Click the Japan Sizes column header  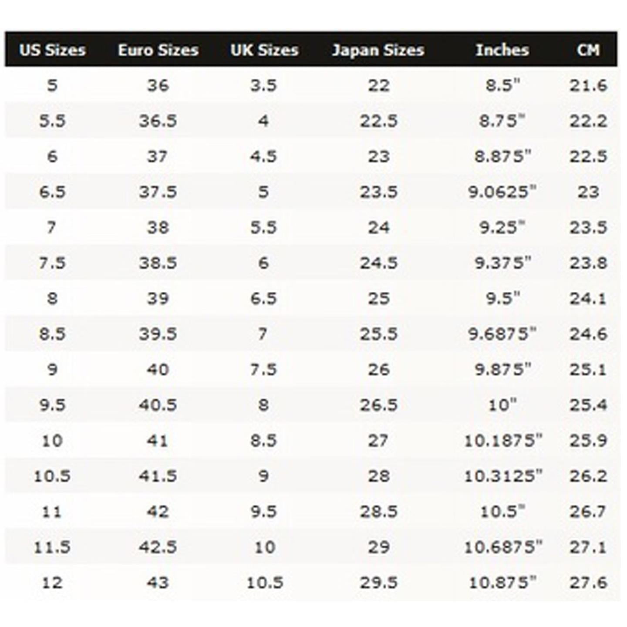click(378, 51)
